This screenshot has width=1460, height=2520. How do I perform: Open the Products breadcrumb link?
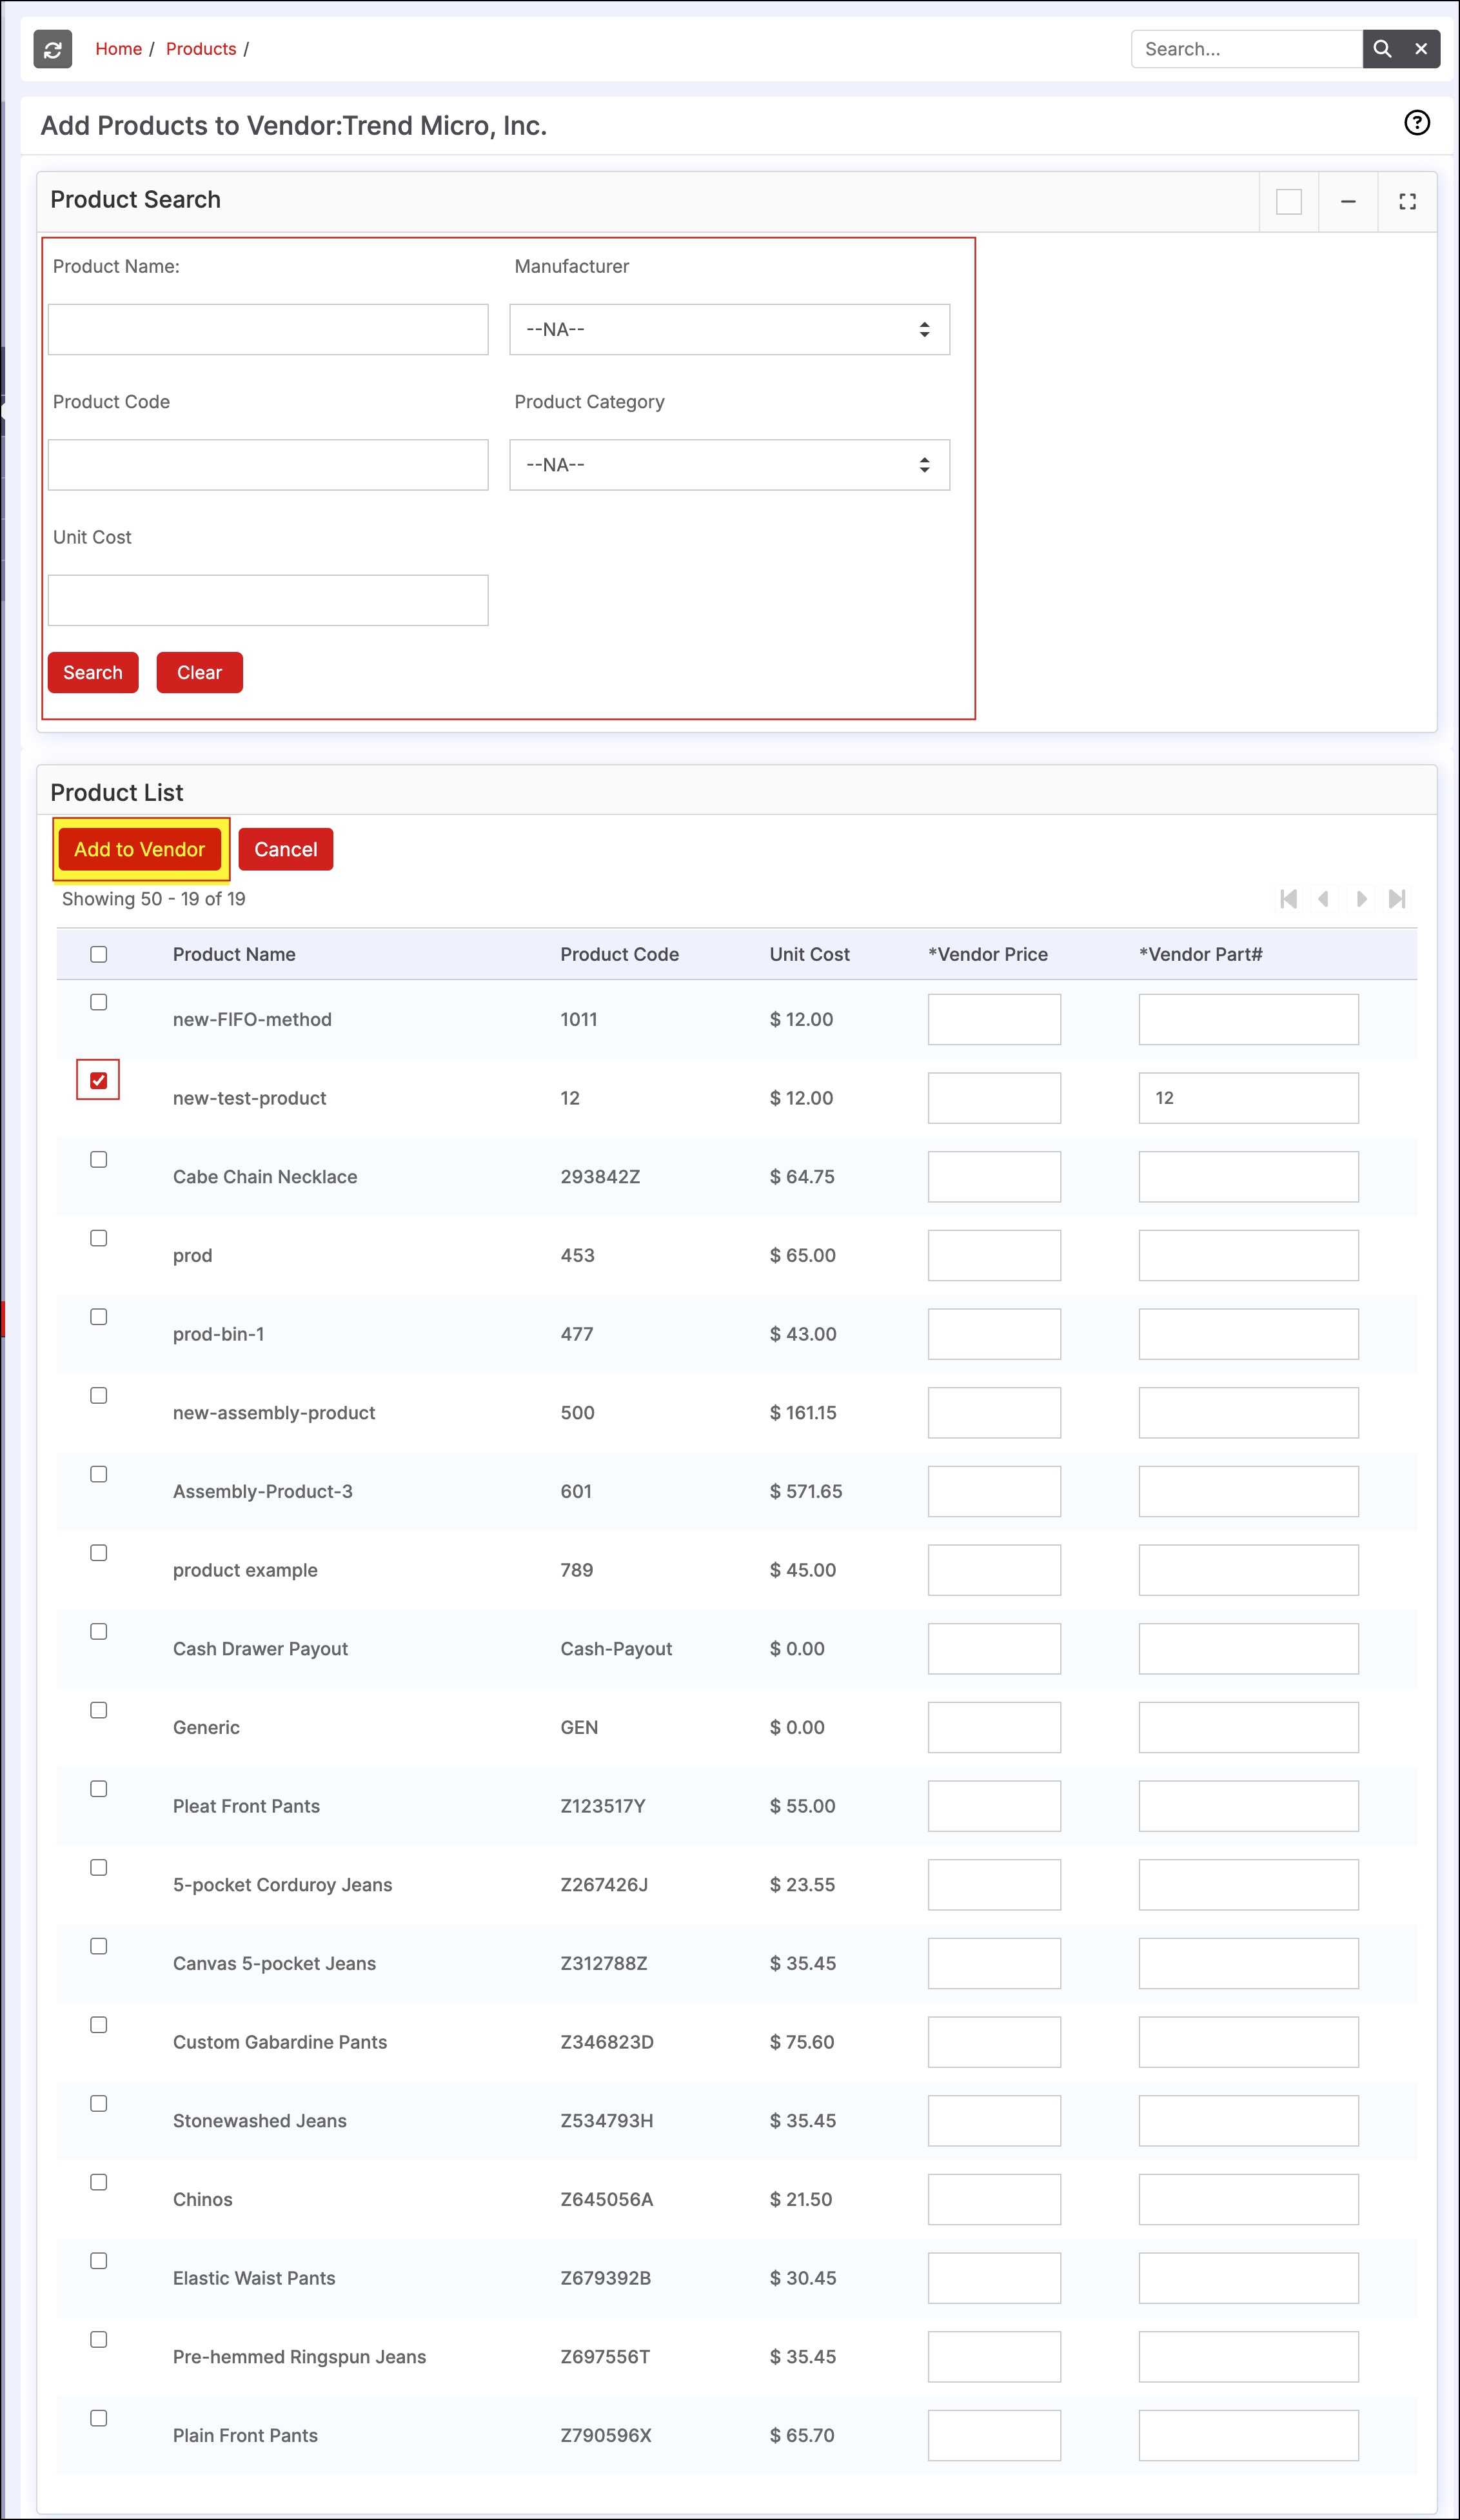click(201, 49)
